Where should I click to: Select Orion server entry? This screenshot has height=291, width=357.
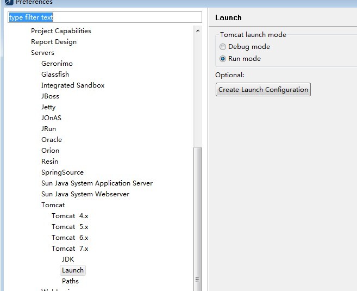point(50,151)
